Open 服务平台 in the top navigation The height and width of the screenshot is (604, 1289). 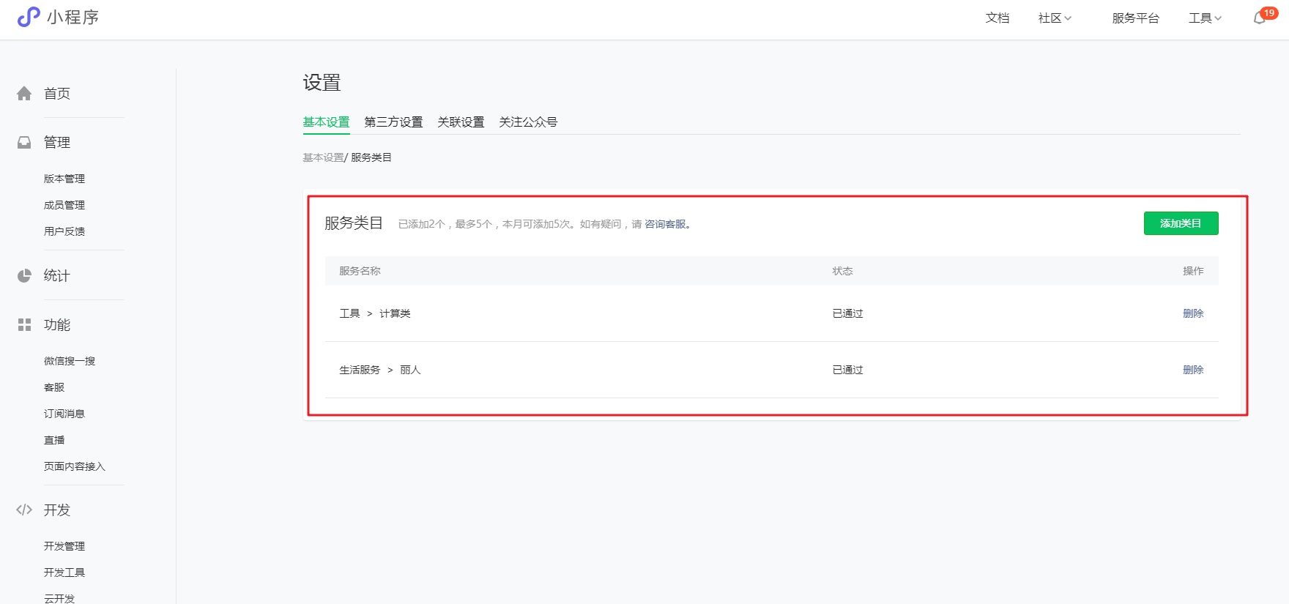pyautogui.click(x=1136, y=18)
